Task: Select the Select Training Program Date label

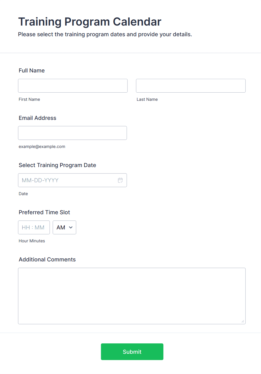Action: [x=58, y=165]
